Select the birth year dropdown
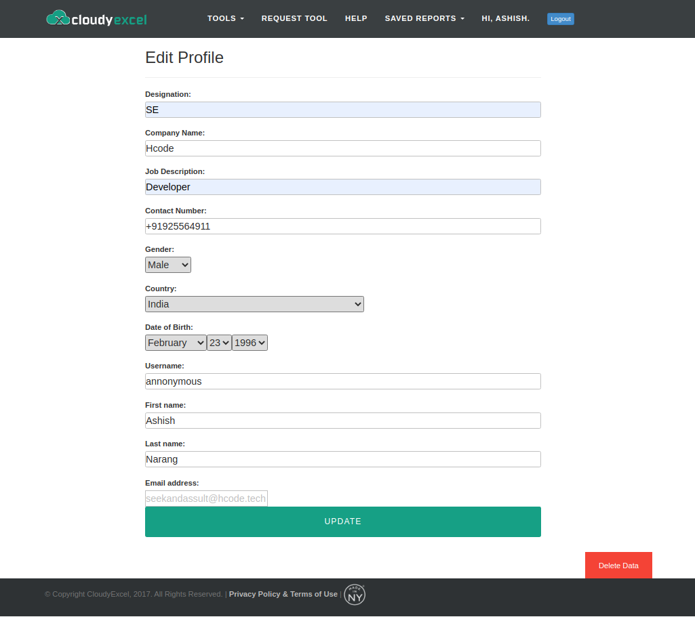695x617 pixels. click(x=250, y=343)
